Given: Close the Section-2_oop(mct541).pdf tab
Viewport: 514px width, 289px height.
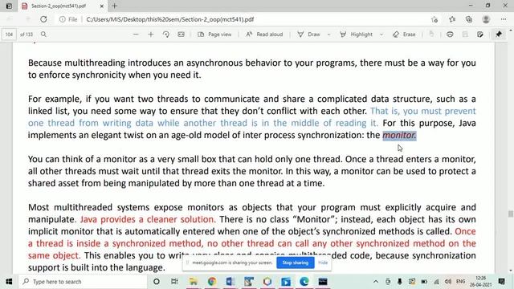Looking at the screenshot, I should (102, 6).
